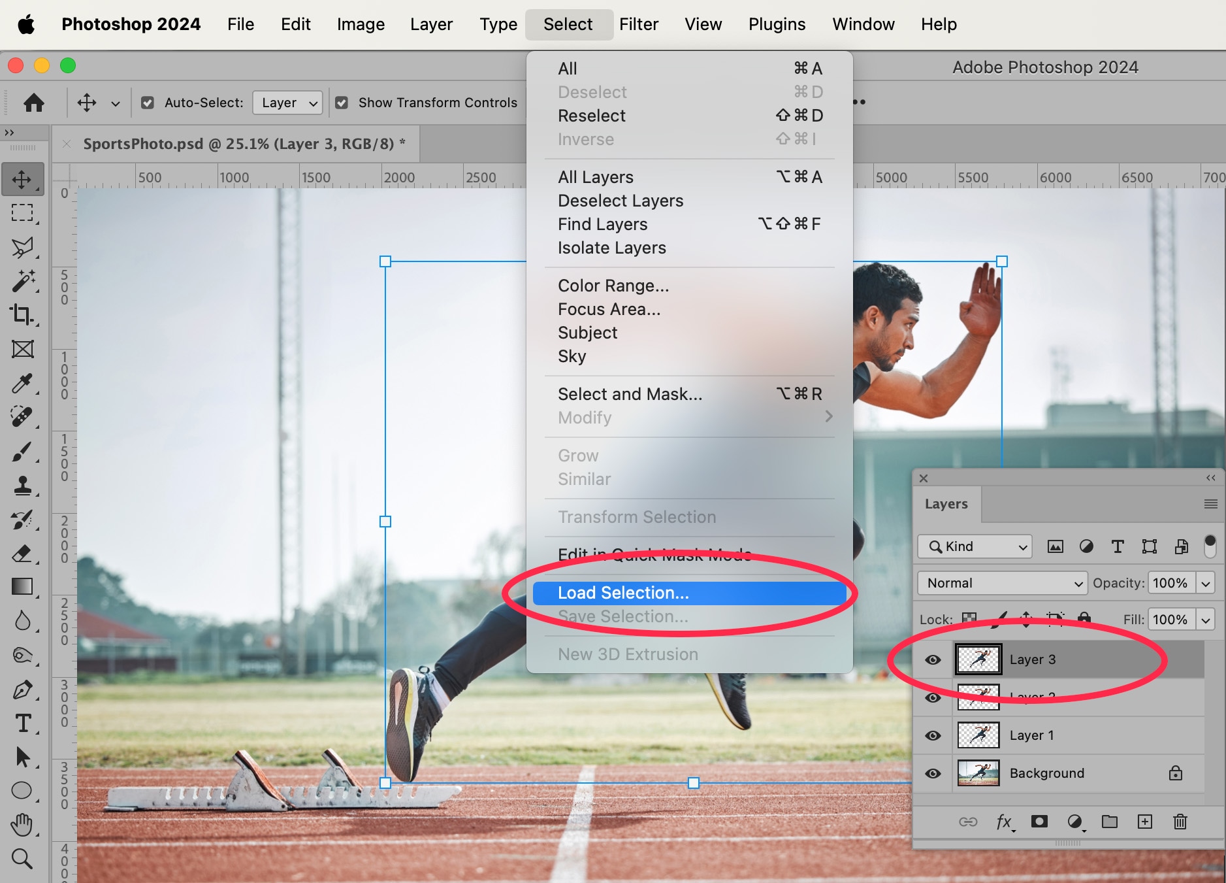Select the Zoom tool
This screenshot has height=883, width=1226.
point(22,859)
